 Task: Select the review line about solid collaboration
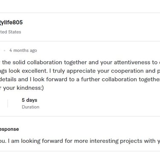pos(80,63)
